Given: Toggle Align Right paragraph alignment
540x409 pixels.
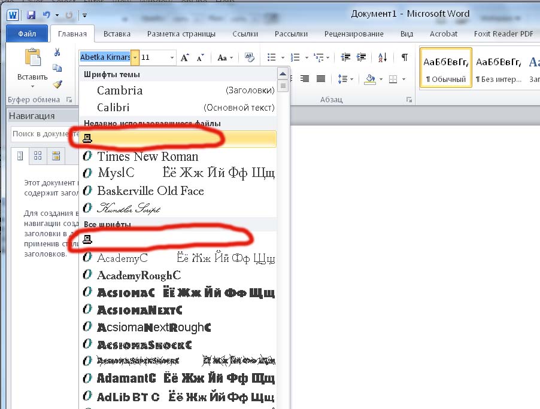Looking at the screenshot, I should 305,79.
